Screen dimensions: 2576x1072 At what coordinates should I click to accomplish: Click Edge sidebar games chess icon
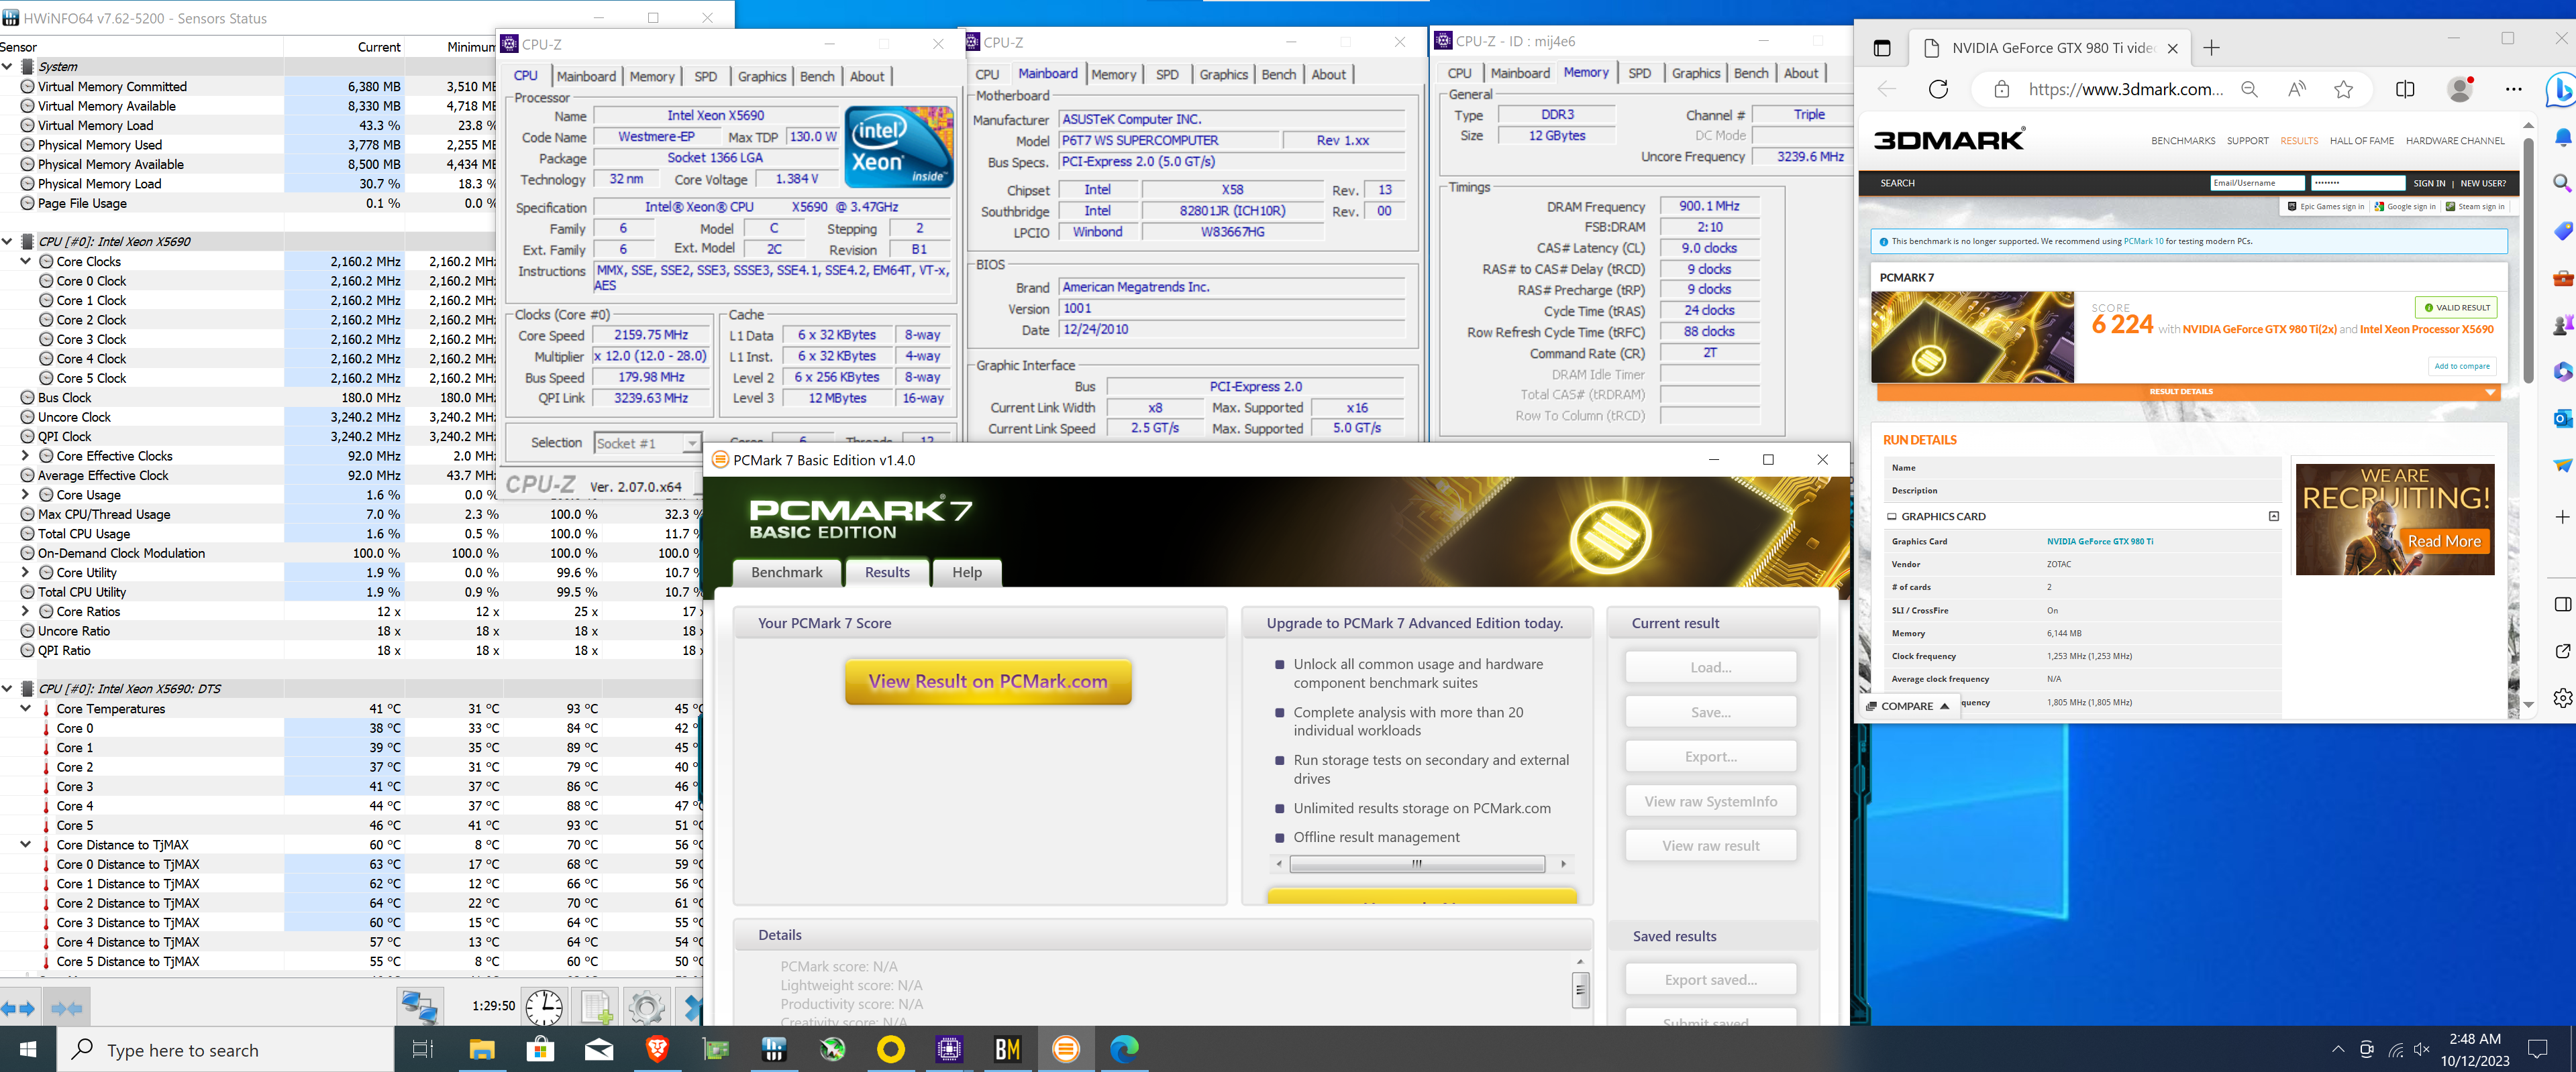2563,324
